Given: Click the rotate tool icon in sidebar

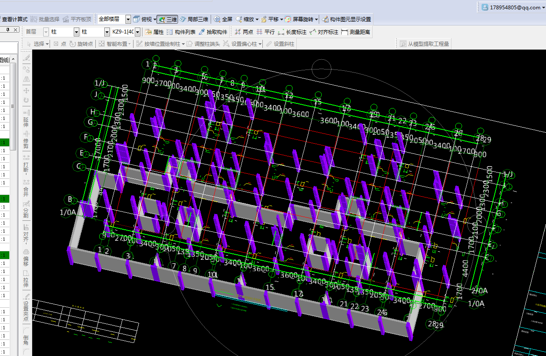Looking at the screenshot, I should (x=26, y=100).
